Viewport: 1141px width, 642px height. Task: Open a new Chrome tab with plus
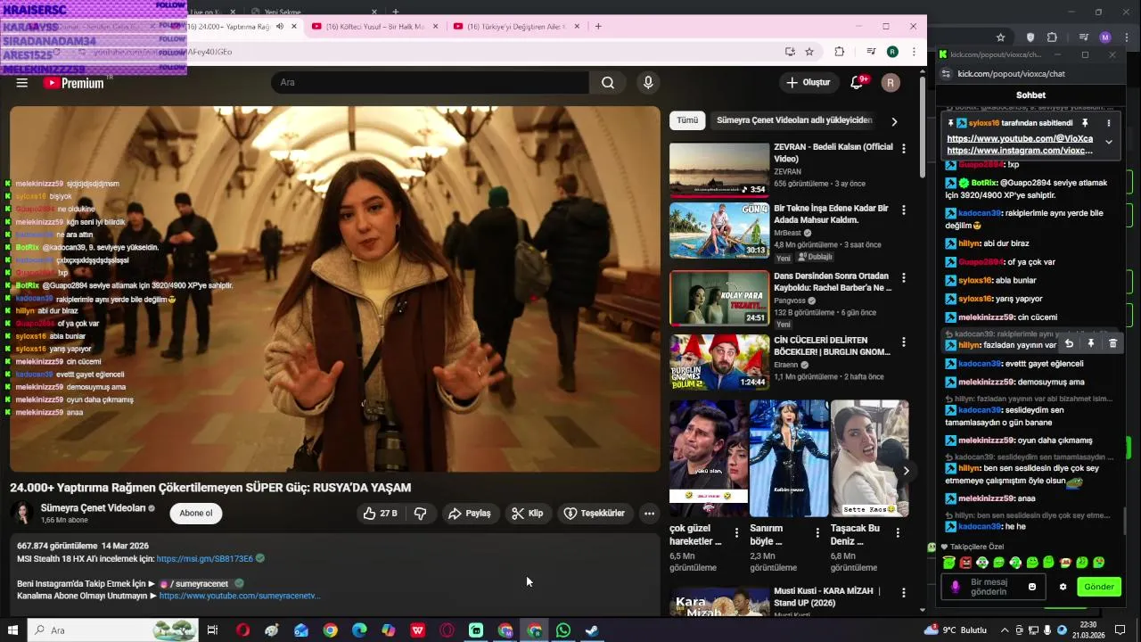pos(598,27)
